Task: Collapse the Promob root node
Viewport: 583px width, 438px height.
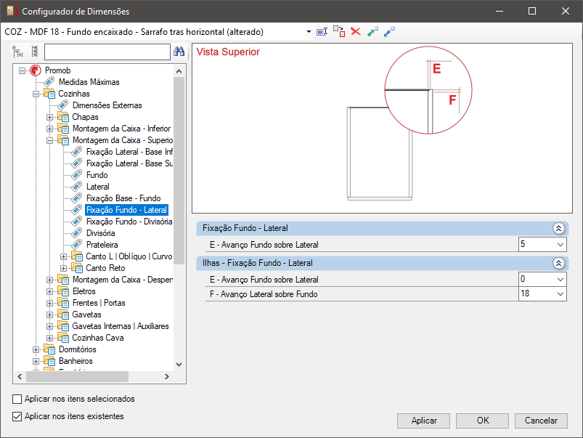Action: point(23,70)
